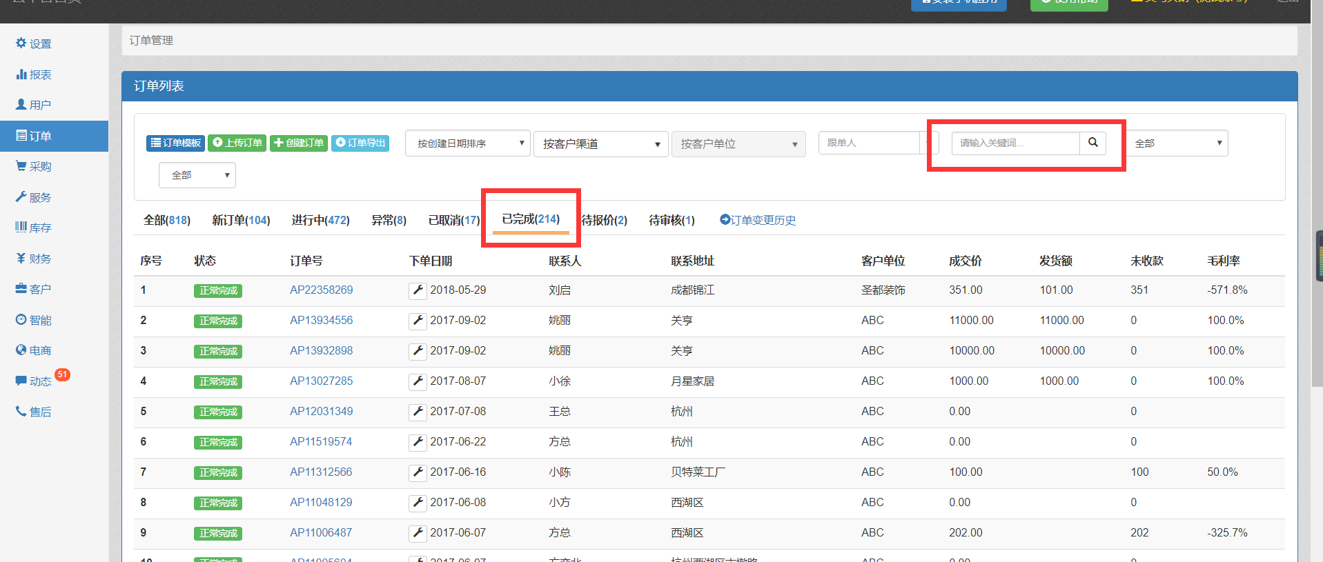Click wrench icon for order AP11519574
This screenshot has height=562, width=1323.
click(417, 442)
